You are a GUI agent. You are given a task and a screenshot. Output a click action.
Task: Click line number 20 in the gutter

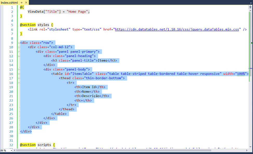pos(11,92)
